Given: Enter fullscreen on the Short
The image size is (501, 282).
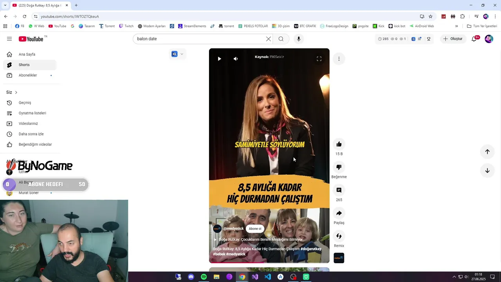Looking at the screenshot, I should 319,59.
